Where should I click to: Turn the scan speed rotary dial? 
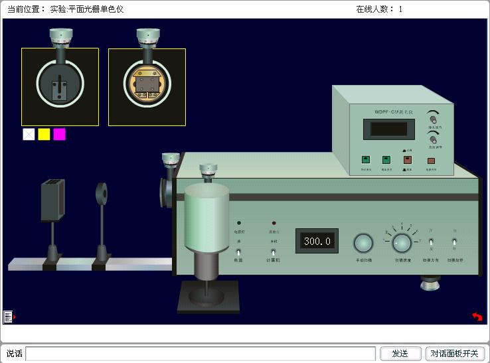click(x=400, y=243)
